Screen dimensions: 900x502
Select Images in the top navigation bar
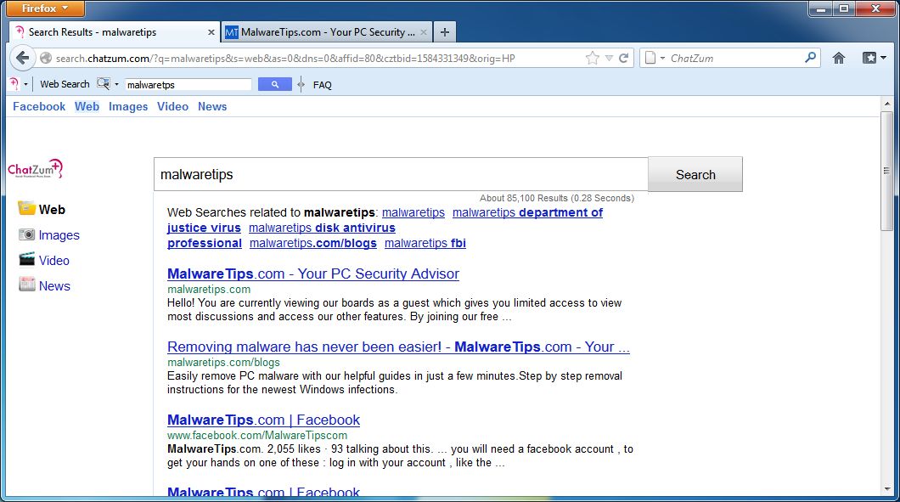point(128,106)
